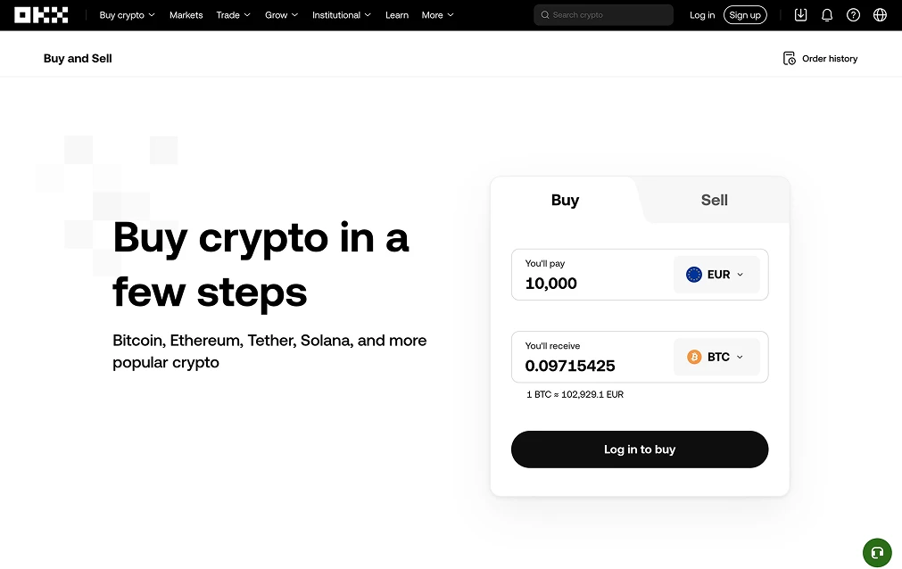Open the download app icon

tap(800, 15)
